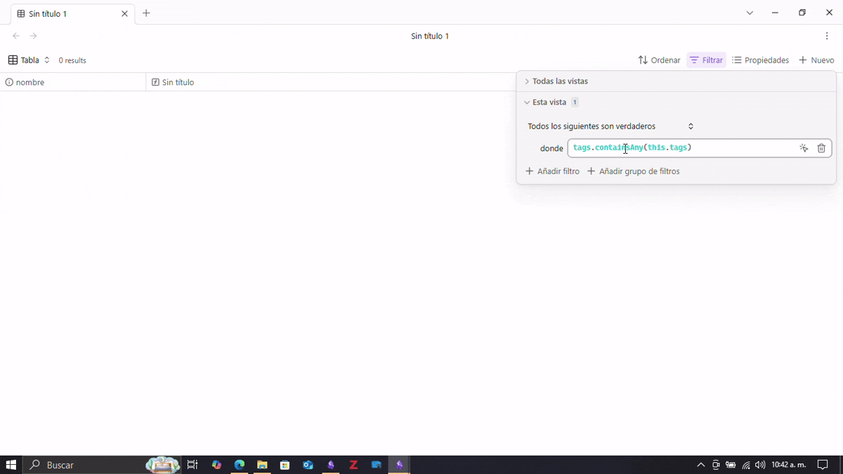Open File Explorer from taskbar

click(x=262, y=465)
